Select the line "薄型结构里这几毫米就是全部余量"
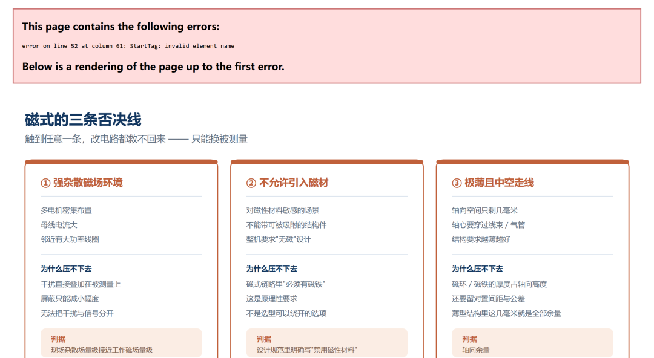The height and width of the screenshot is (358, 654). point(506,313)
